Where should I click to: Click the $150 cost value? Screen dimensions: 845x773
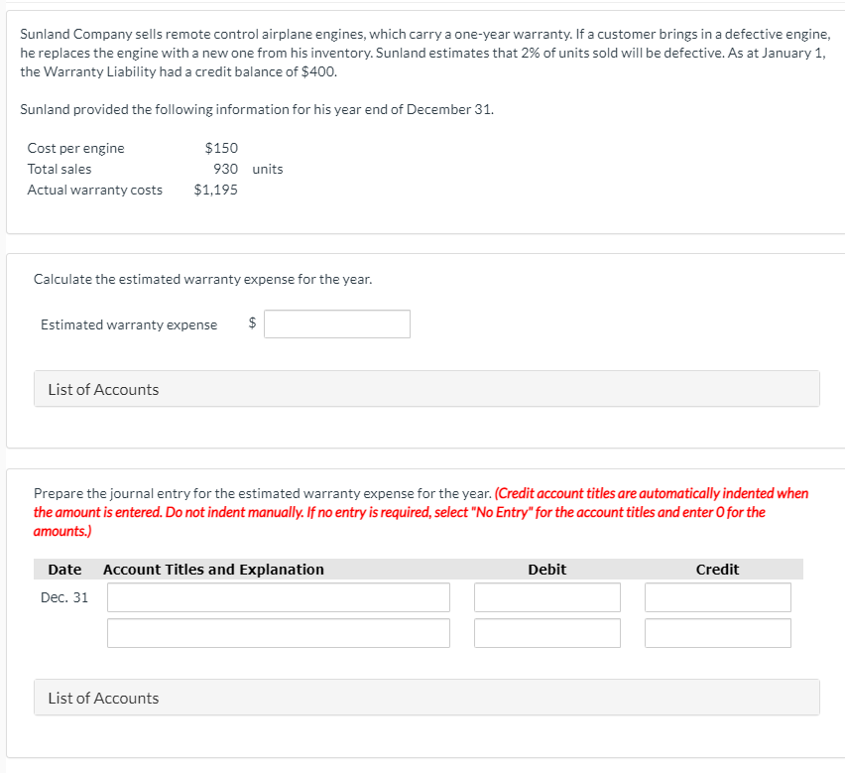click(x=221, y=148)
